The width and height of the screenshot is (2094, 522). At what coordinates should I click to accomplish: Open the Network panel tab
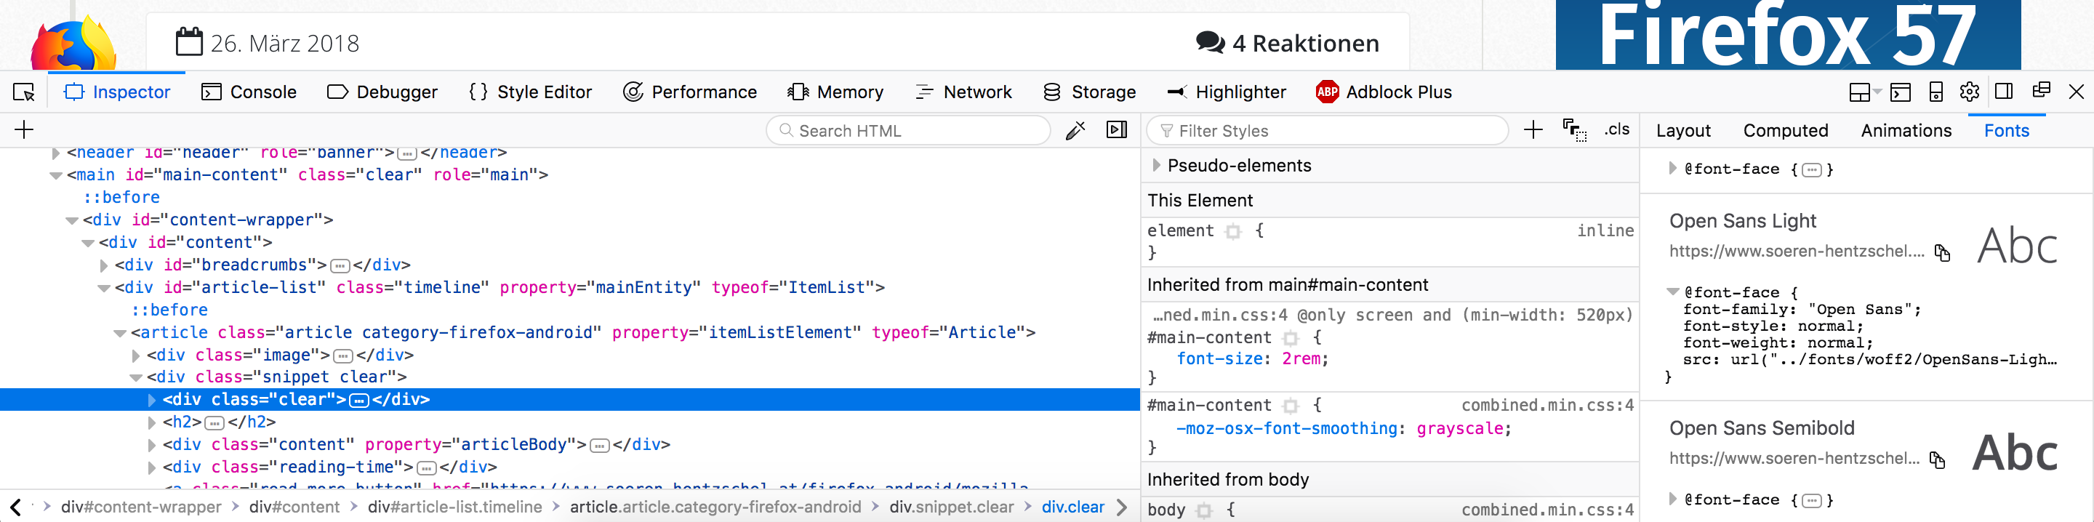[963, 92]
